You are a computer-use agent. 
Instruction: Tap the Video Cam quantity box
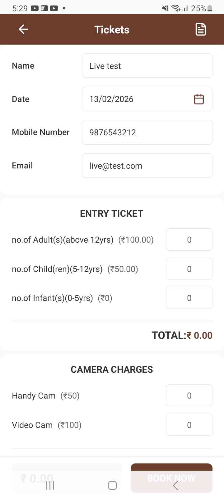pos(189,425)
